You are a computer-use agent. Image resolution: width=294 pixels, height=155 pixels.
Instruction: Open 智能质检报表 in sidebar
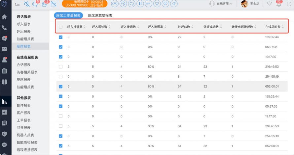click(27, 142)
